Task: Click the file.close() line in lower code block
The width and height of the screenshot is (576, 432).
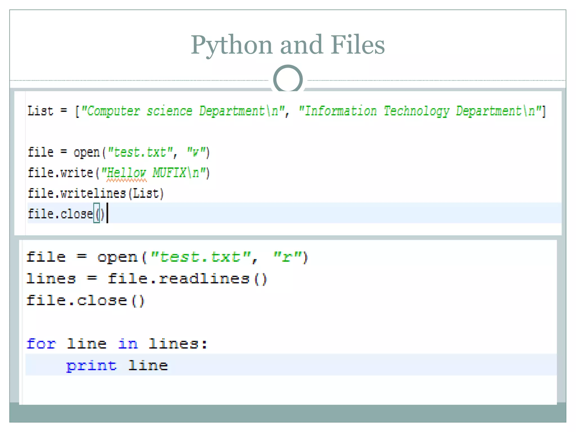Action: (x=85, y=300)
